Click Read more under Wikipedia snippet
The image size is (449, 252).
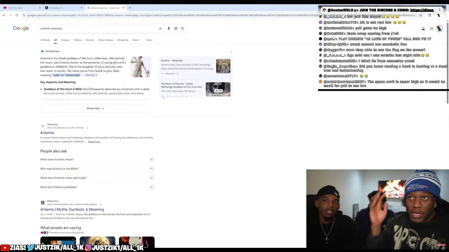(94, 142)
